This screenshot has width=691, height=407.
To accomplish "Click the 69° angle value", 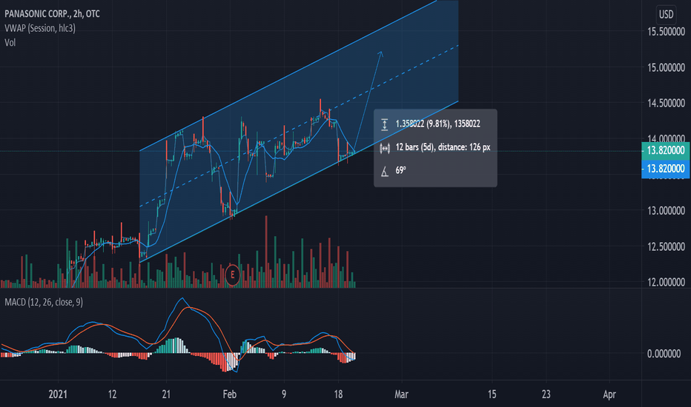I will (400, 170).
